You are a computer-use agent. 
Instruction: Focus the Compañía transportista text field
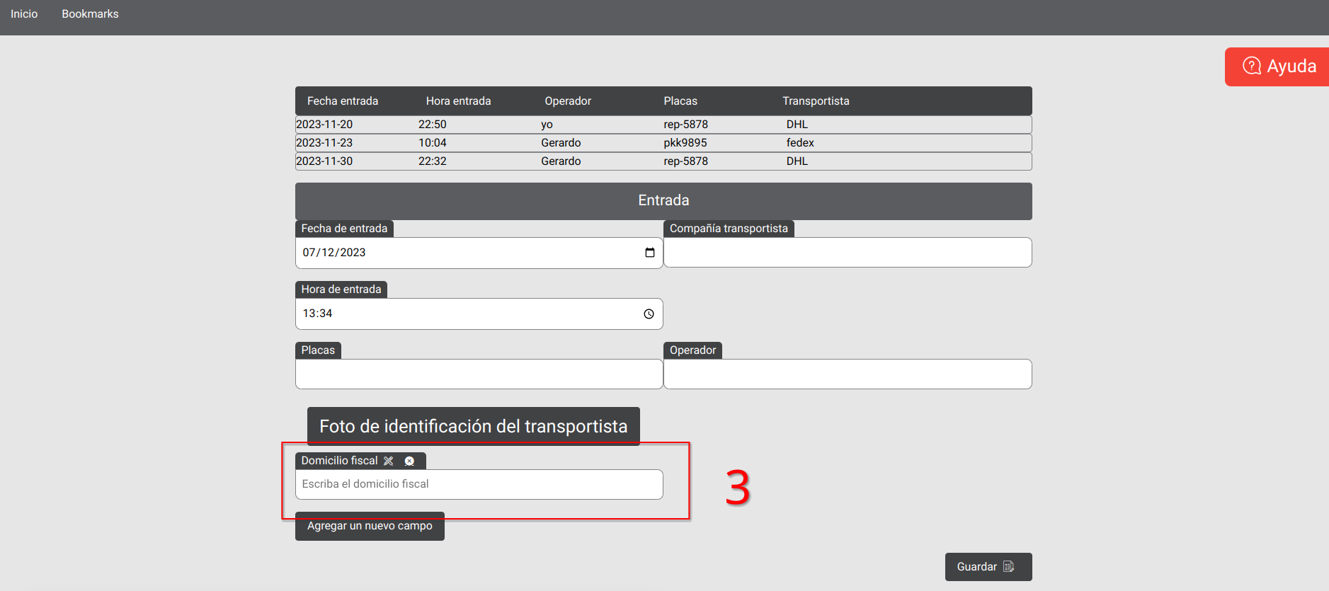847,253
